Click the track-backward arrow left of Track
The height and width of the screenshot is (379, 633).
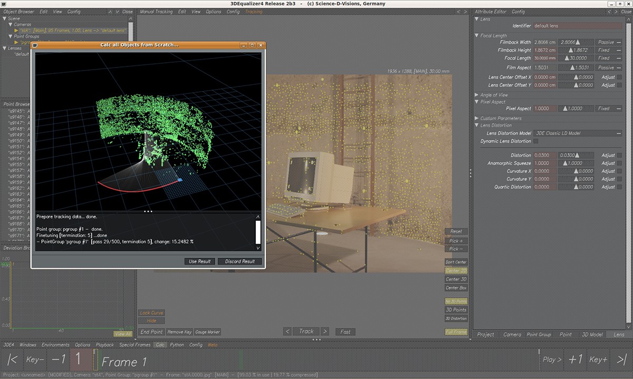pos(287,332)
